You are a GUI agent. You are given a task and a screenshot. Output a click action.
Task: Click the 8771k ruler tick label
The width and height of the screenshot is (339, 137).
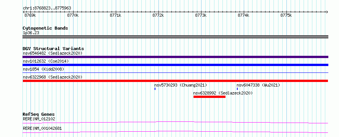click(x=115, y=16)
